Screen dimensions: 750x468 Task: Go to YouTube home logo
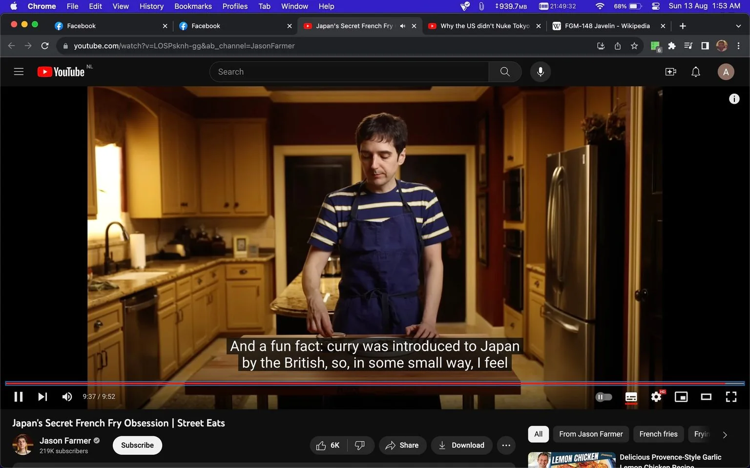coord(62,72)
